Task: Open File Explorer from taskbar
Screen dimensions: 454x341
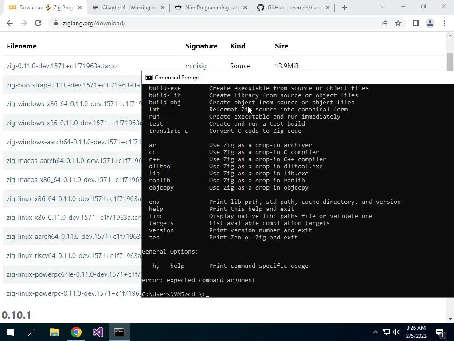Action: (54, 332)
